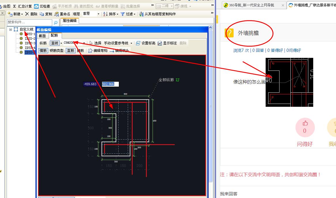Click 外墙挑檐 question title

tap(248, 33)
